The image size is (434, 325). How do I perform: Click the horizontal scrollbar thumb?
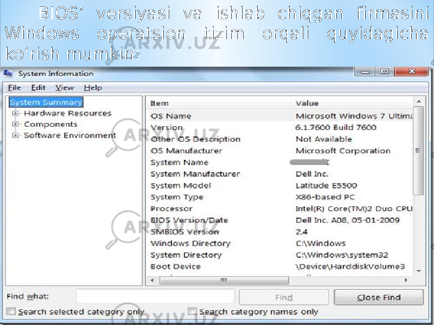click(x=224, y=280)
